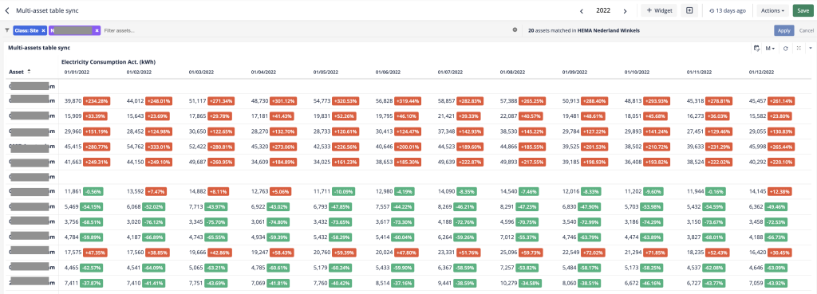Open the M granularity dropdown
This screenshot has width=817, height=294.
[770, 49]
